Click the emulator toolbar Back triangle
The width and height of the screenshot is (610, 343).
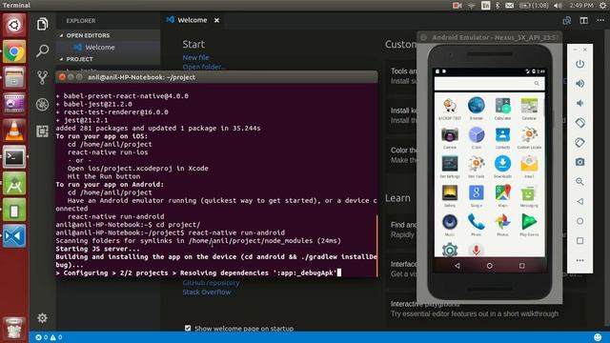coord(579,201)
